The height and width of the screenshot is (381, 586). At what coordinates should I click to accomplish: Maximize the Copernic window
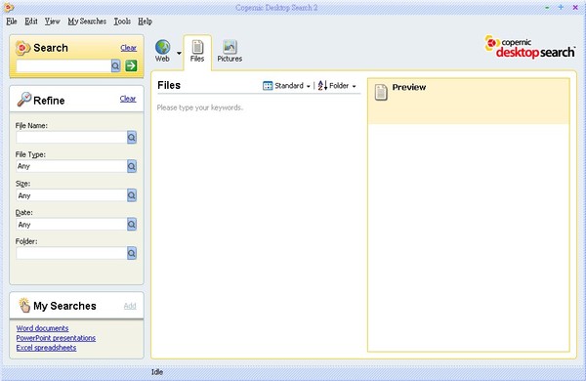(x=561, y=7)
